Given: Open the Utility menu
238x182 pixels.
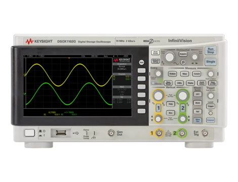Looking at the screenshot, I should 179,83.
